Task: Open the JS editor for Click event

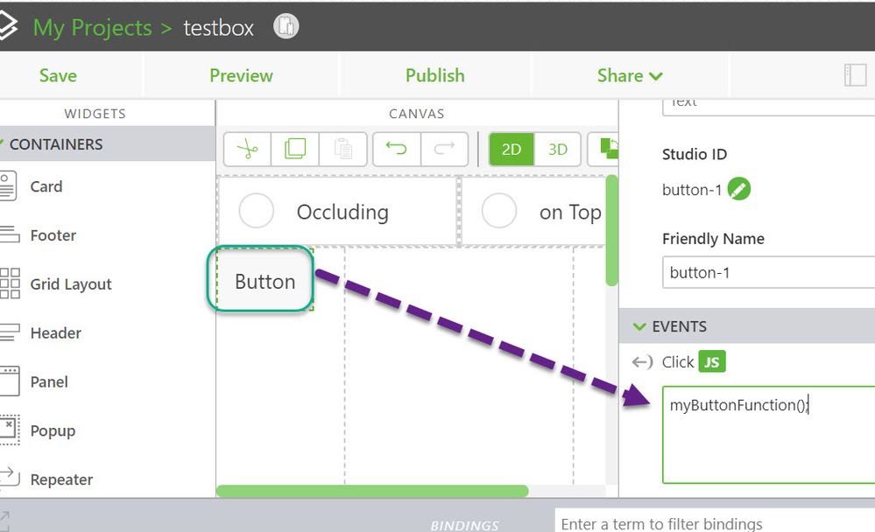Action: point(712,361)
